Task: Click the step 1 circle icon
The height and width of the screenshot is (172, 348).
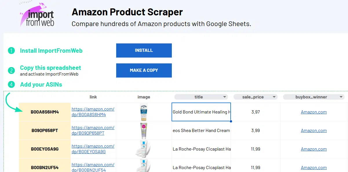Action: 11,51
